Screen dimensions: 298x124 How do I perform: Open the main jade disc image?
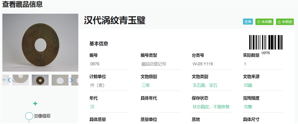[x=40, y=42]
